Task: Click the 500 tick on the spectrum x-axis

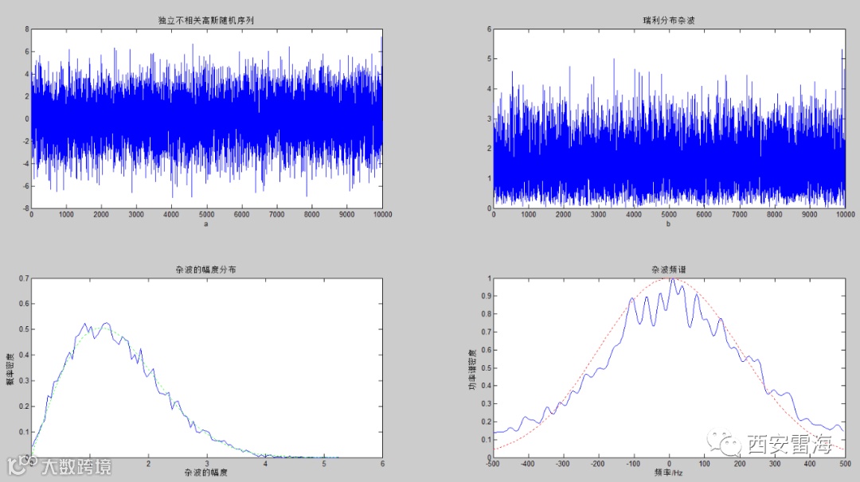Action: [x=845, y=464]
